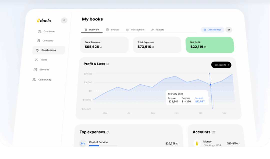Click the Net Profit green card
Image resolution: width=270 pixels, height=159 pixels.
tap(210, 45)
